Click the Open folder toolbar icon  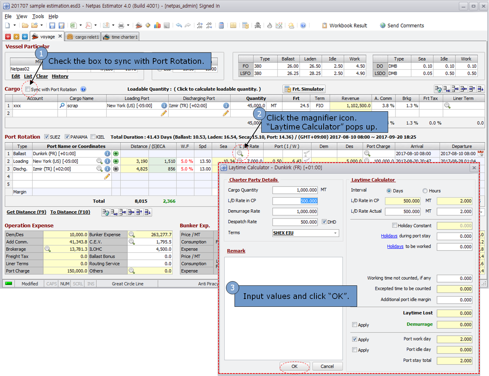(x=25, y=25)
